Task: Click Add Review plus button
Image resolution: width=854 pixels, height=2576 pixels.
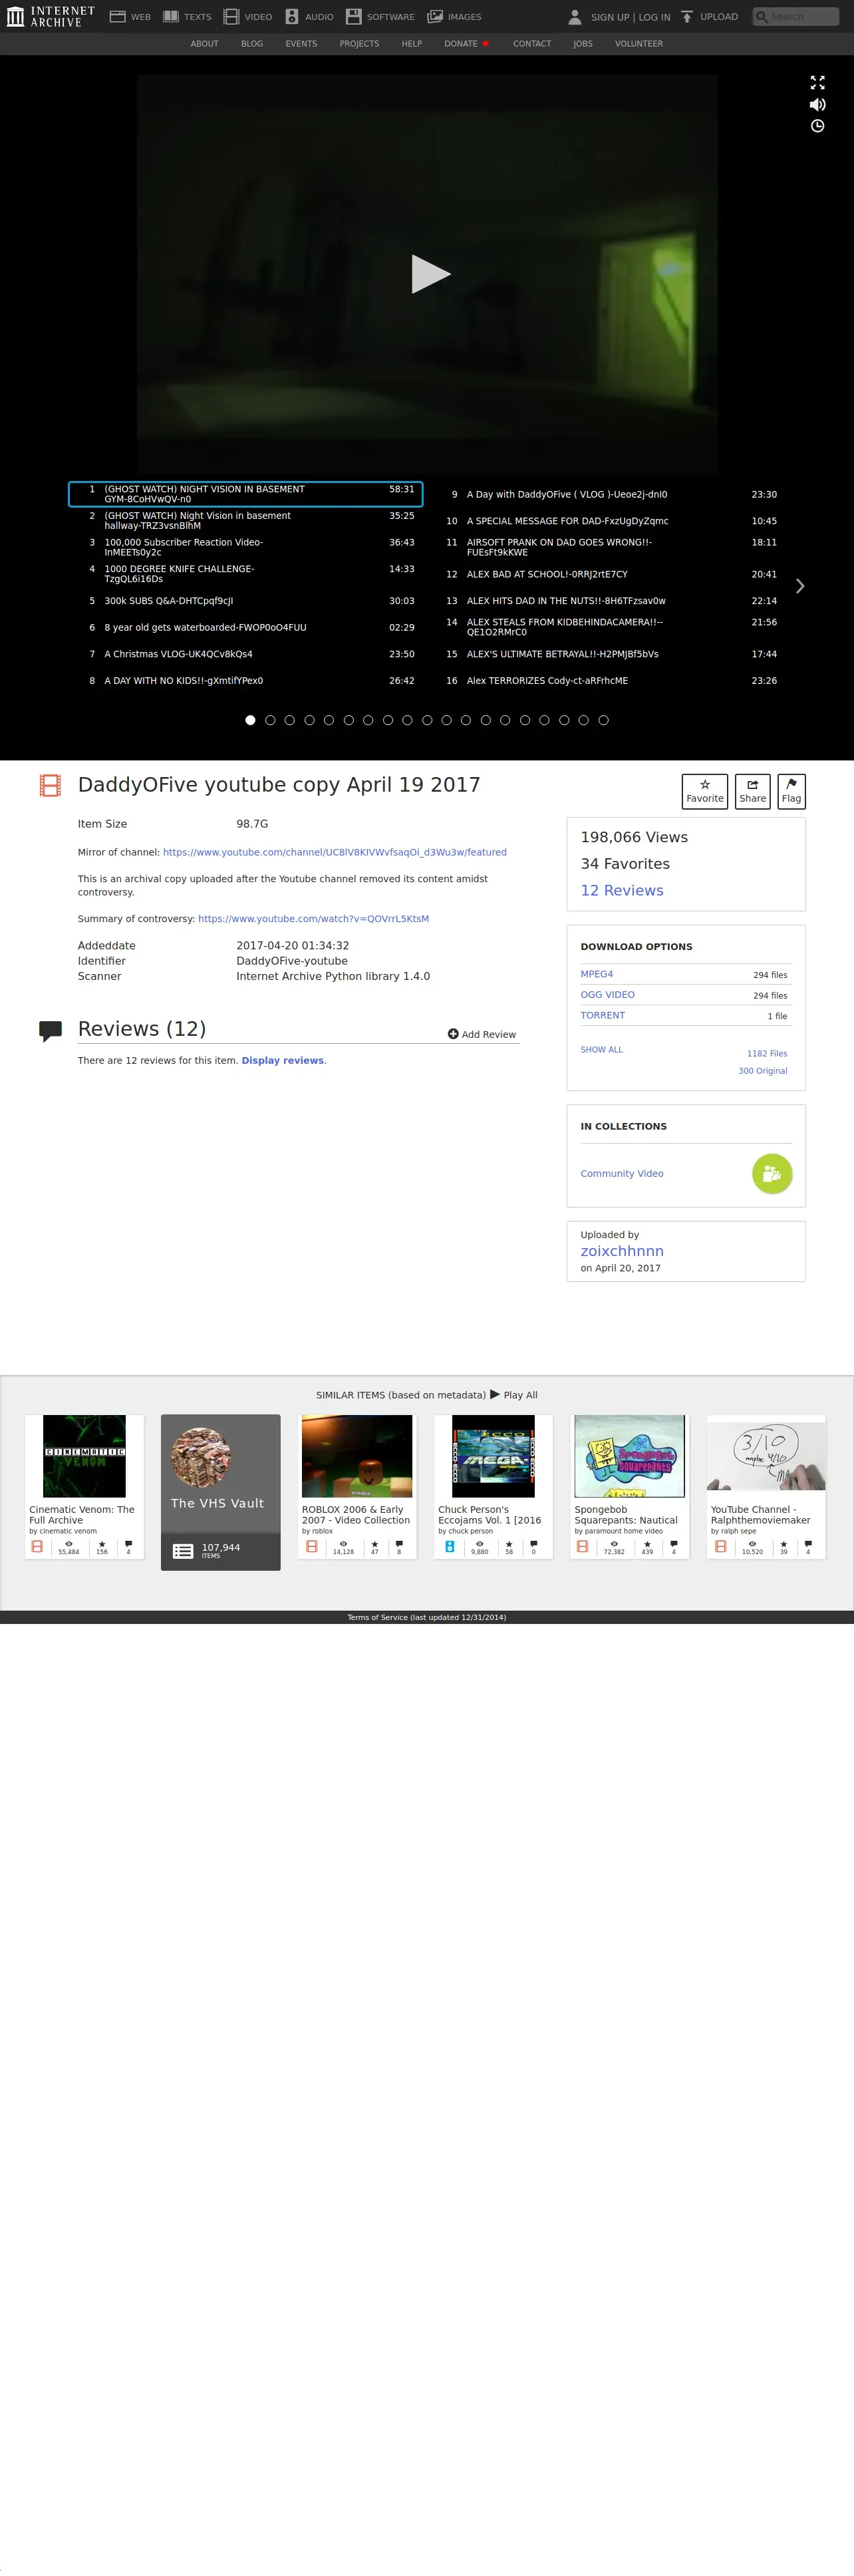Action: [482, 1034]
